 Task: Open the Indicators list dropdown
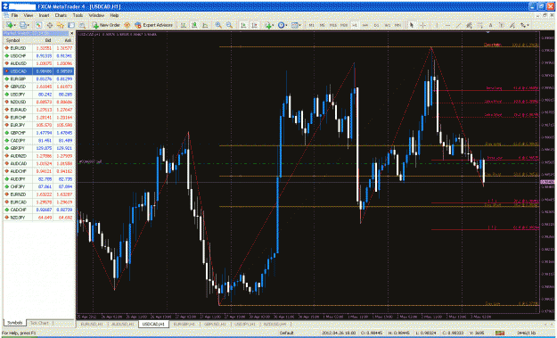(269, 25)
